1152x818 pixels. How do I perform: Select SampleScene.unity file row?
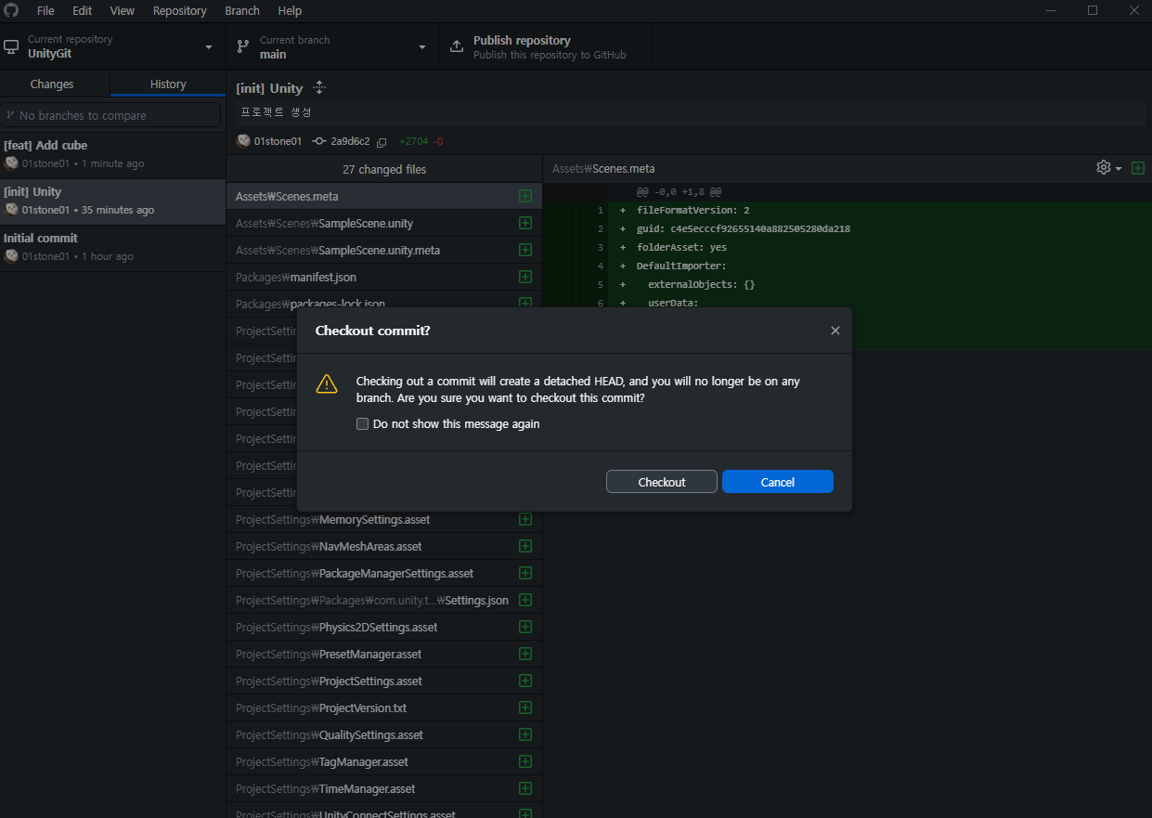pos(384,223)
